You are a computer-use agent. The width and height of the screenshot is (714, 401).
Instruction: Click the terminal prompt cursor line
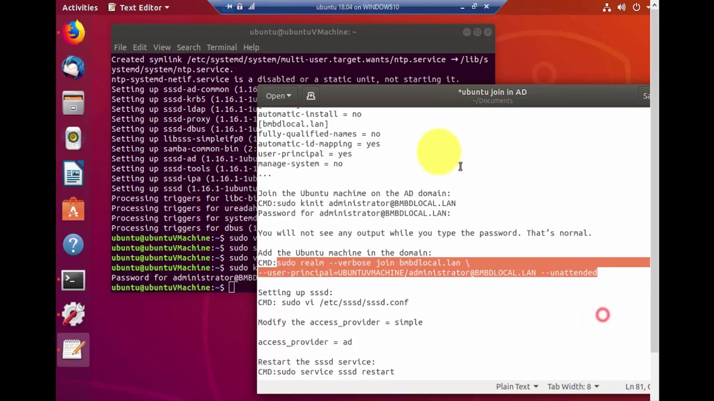(184, 287)
